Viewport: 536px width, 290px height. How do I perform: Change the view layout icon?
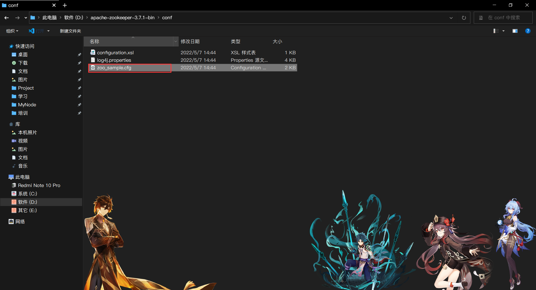point(496,31)
